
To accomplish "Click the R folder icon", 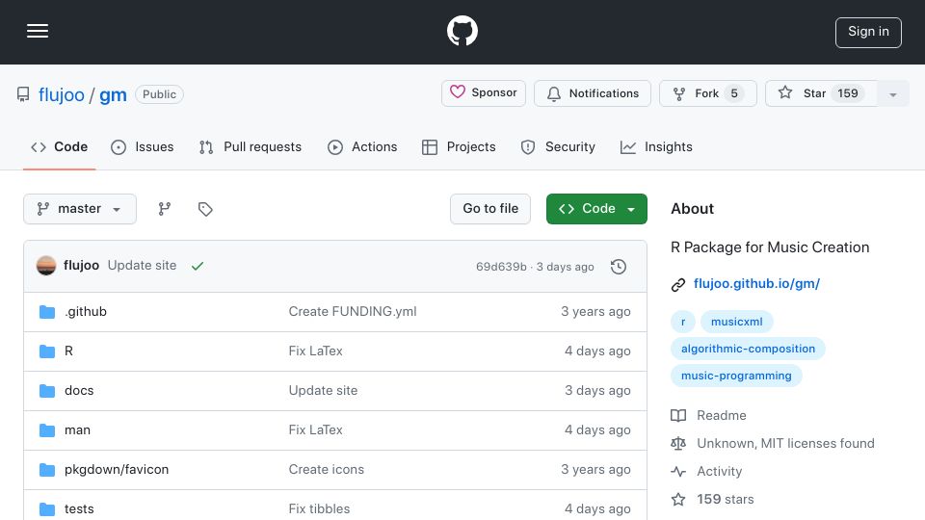I will coord(47,351).
